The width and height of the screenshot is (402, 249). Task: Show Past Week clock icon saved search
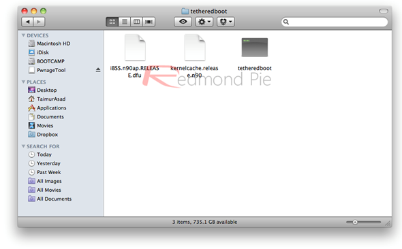pyautogui.click(x=31, y=172)
